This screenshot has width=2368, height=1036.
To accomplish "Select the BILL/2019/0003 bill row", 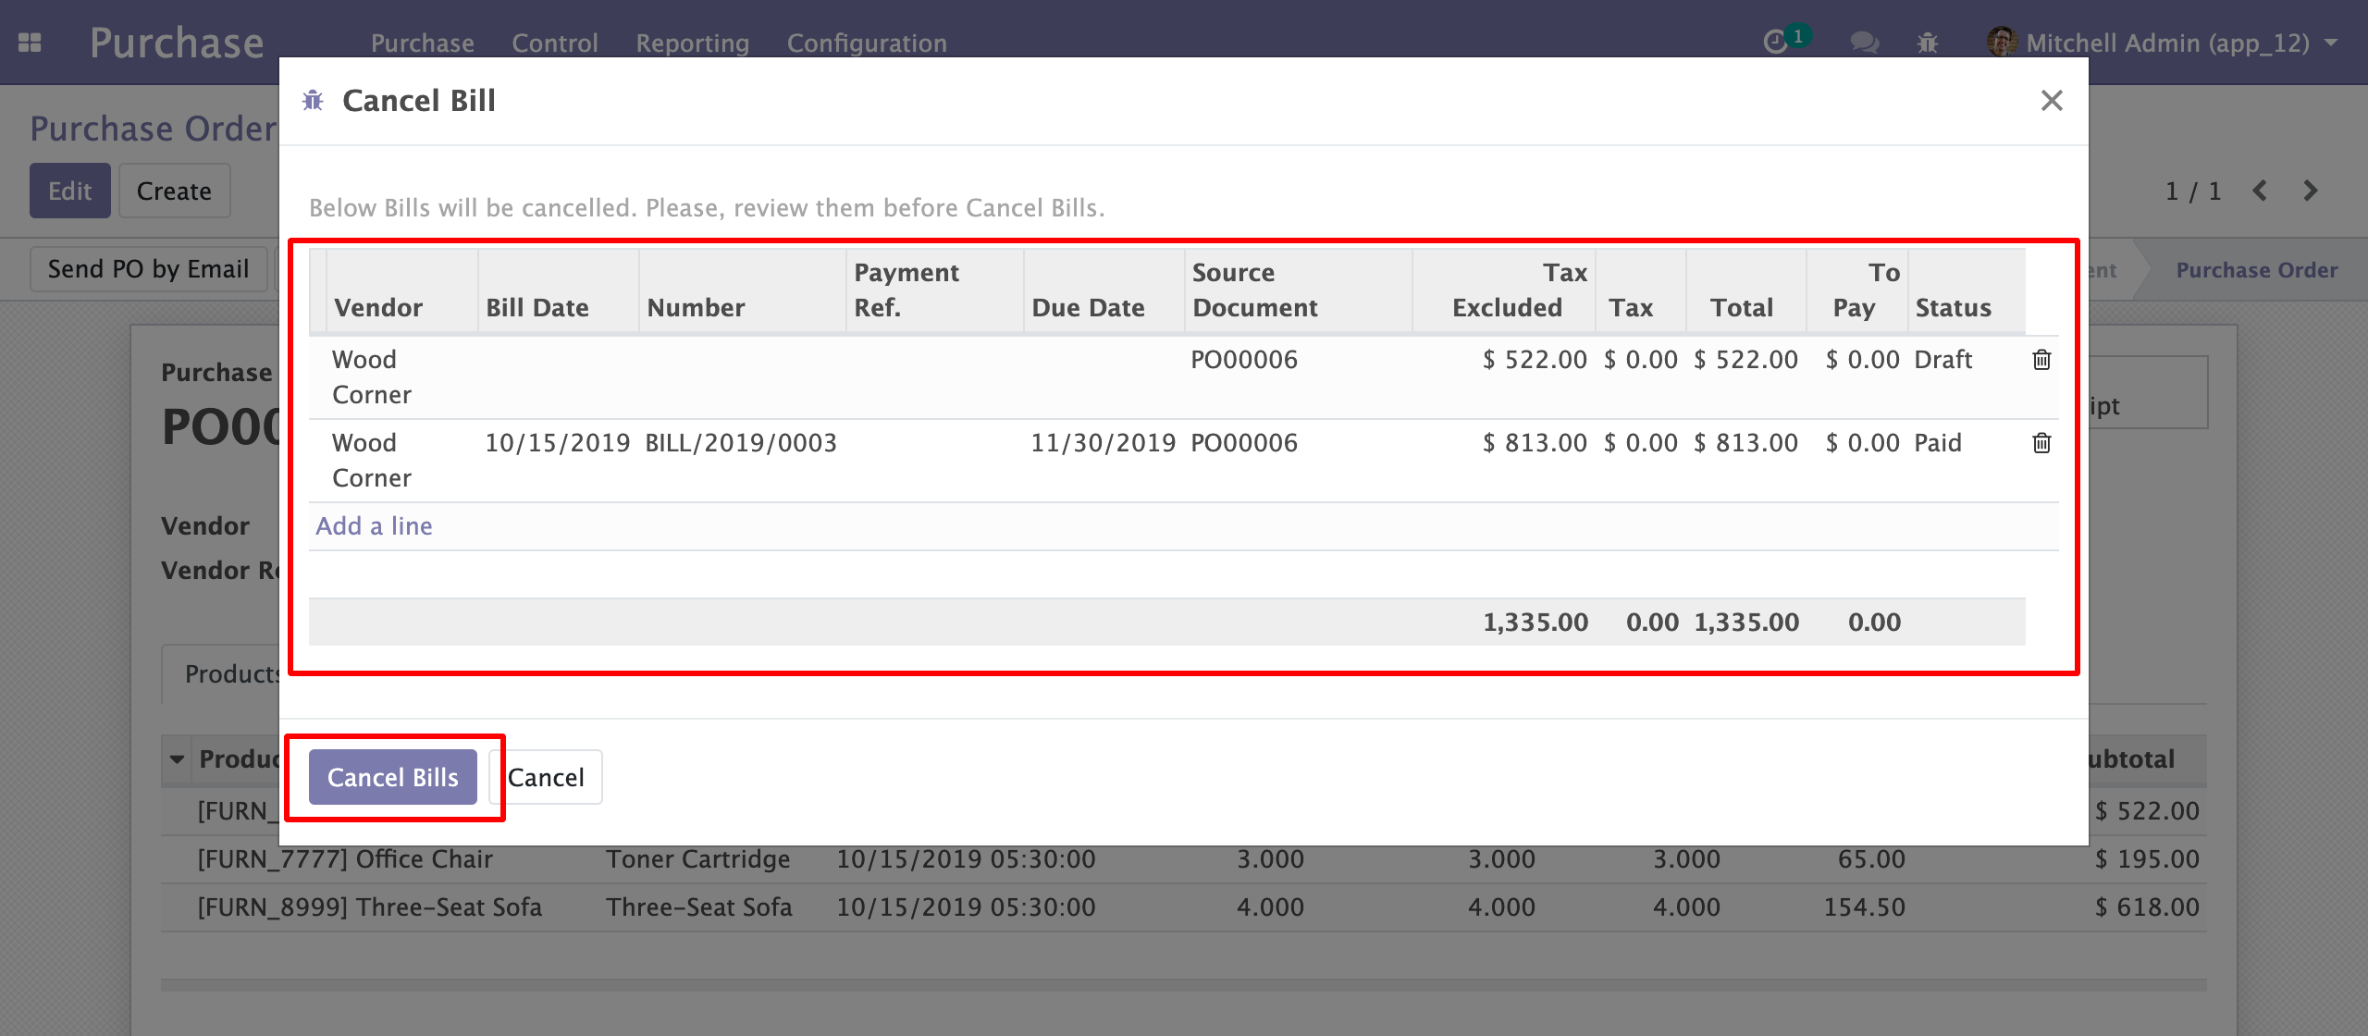I will pos(740,443).
